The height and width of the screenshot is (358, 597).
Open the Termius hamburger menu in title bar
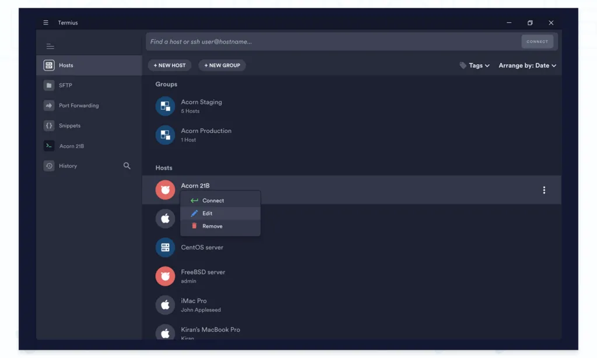click(45, 23)
